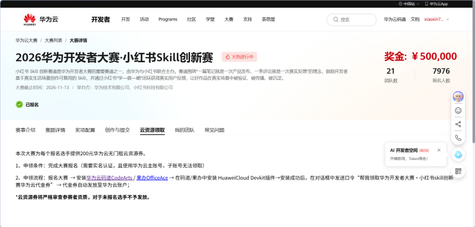
Task: Show the QR code icon
Action: [x=458, y=171]
